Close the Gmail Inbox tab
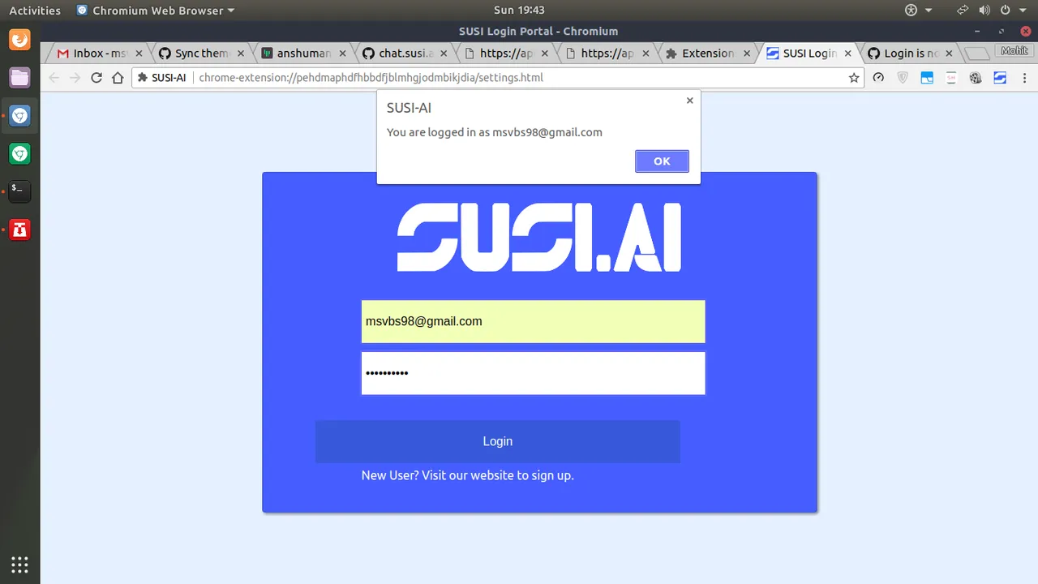Viewport: 1038px width, 584px height. (x=139, y=54)
